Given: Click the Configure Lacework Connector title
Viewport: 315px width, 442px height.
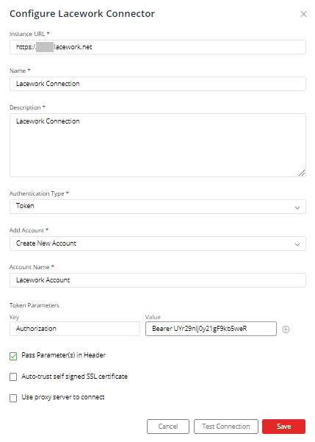Looking at the screenshot, I should coord(82,13).
